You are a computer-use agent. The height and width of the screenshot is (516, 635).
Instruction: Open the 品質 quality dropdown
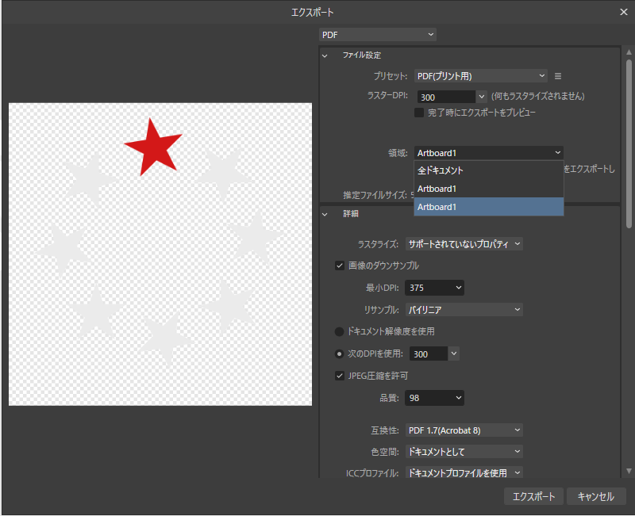click(x=434, y=398)
